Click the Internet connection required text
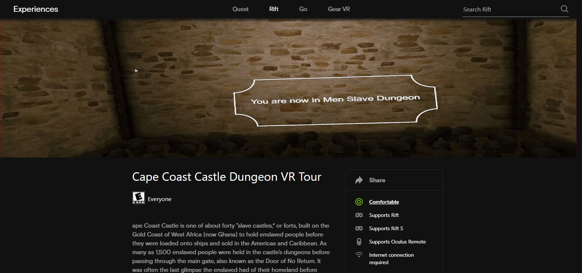 pos(391,259)
